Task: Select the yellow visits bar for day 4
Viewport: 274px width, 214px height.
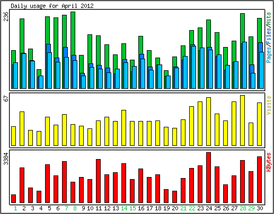Action: click(x=39, y=138)
